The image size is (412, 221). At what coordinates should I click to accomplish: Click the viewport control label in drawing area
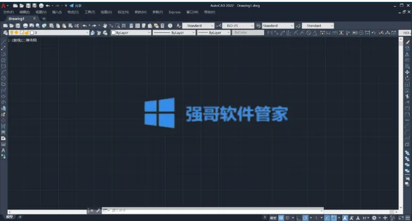coord(23,40)
